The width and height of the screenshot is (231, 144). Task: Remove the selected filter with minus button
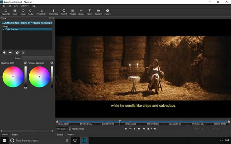coord(10,53)
